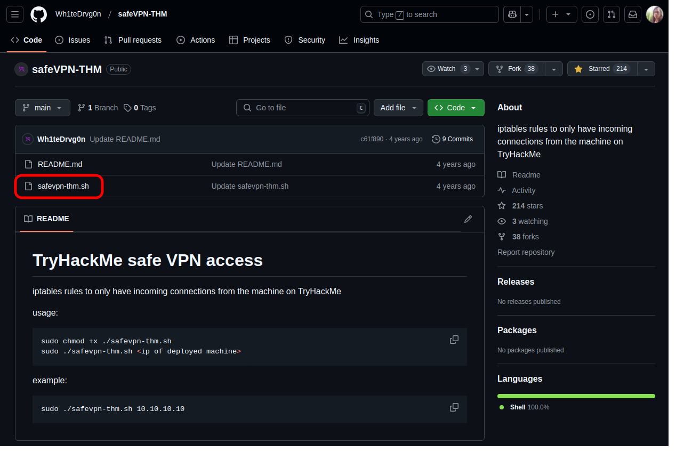Open the pull requests icon in the header
676x451 pixels.
[611, 14]
